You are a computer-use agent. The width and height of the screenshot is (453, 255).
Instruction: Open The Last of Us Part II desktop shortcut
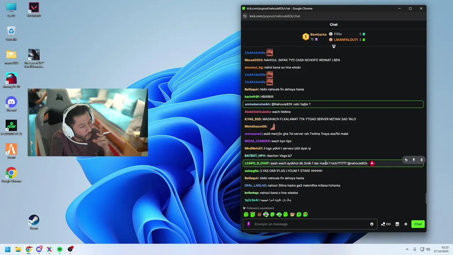(x=34, y=58)
